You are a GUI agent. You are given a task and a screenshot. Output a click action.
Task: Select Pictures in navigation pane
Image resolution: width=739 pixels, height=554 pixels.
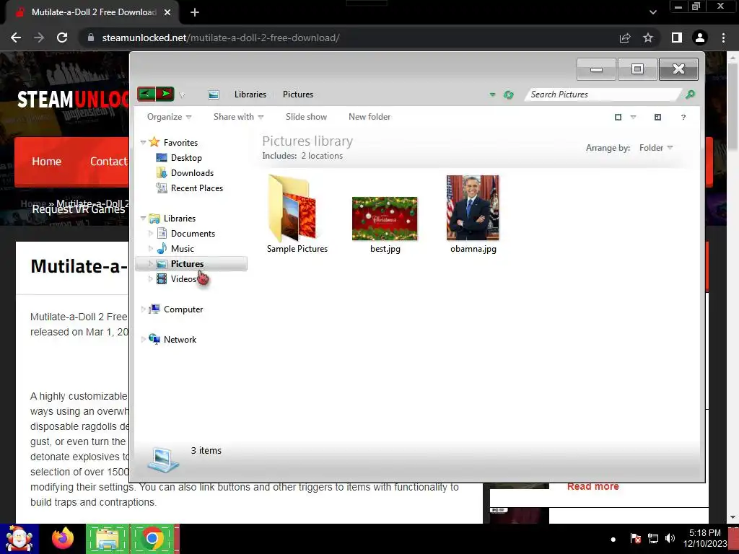click(187, 264)
